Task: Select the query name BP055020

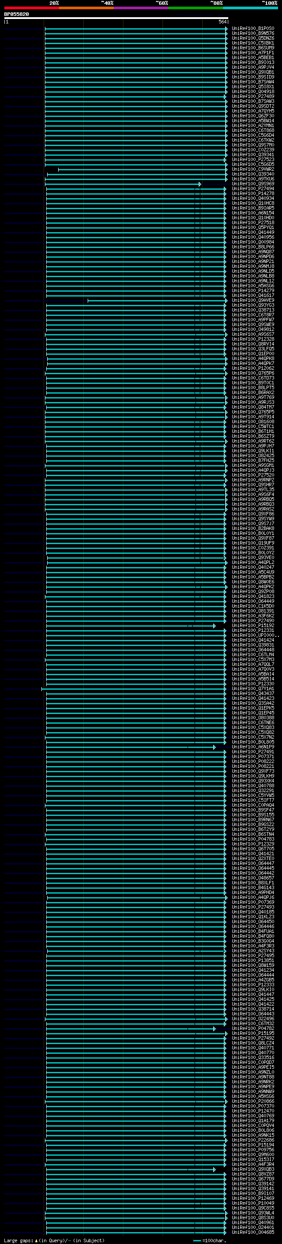Action: point(16,14)
